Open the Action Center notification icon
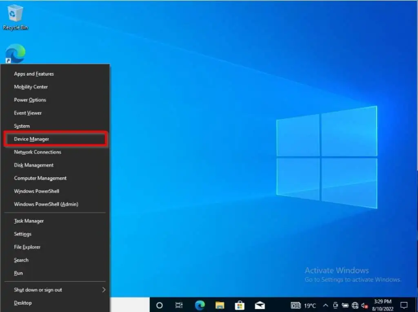Viewport: 418px width, 312px height. pos(404,305)
